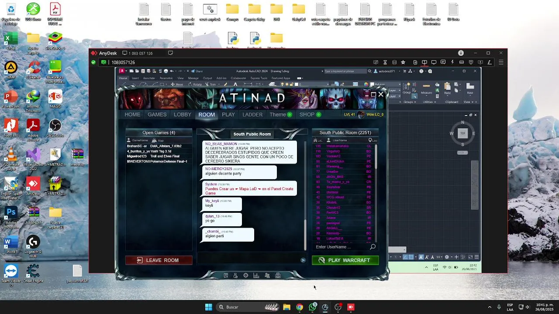Click the AutoCAD keyword search field
Screen dimensions: 559x314
[x=345, y=71]
